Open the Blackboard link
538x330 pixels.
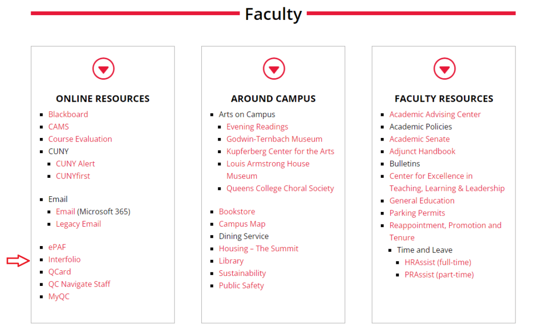click(68, 114)
